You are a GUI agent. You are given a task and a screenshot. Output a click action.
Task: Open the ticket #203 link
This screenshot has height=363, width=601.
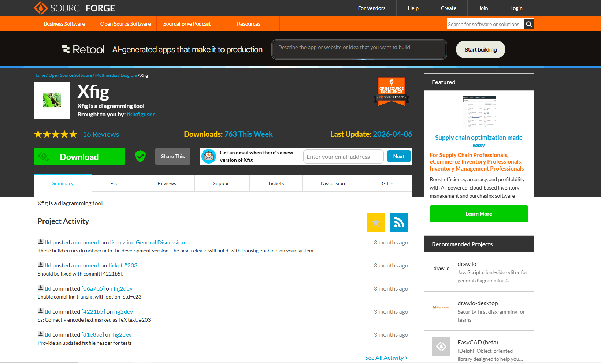pyautogui.click(x=123, y=265)
